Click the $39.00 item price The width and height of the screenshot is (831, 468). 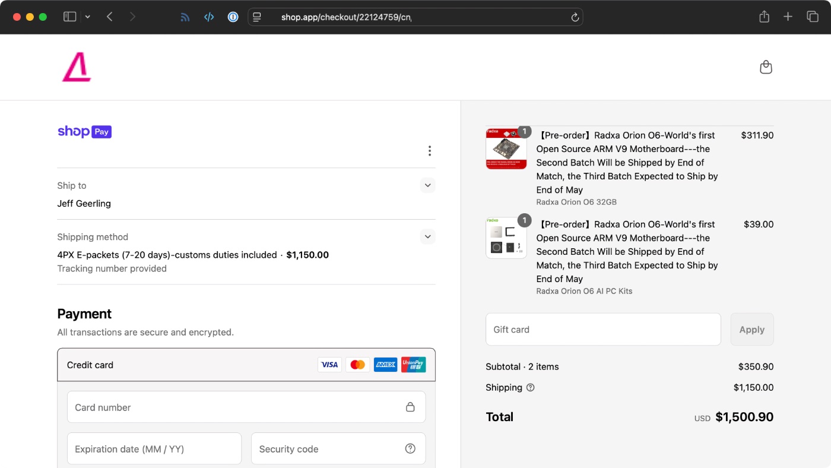click(759, 224)
